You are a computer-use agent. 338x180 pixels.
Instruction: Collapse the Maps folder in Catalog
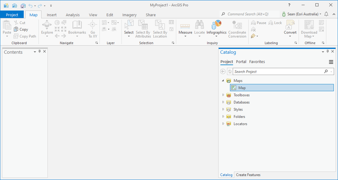click(x=223, y=81)
